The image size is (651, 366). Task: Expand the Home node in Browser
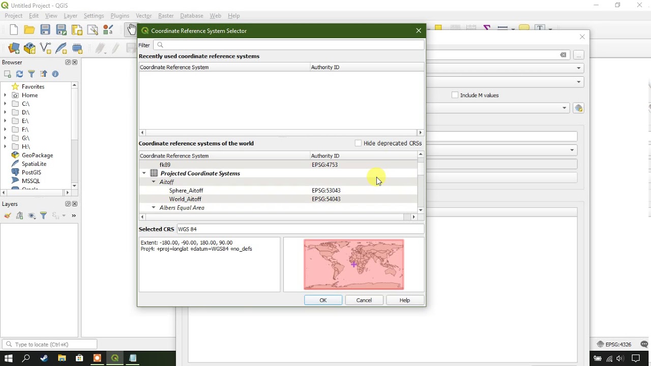tap(5, 95)
